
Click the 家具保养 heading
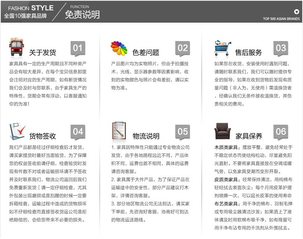249,136
